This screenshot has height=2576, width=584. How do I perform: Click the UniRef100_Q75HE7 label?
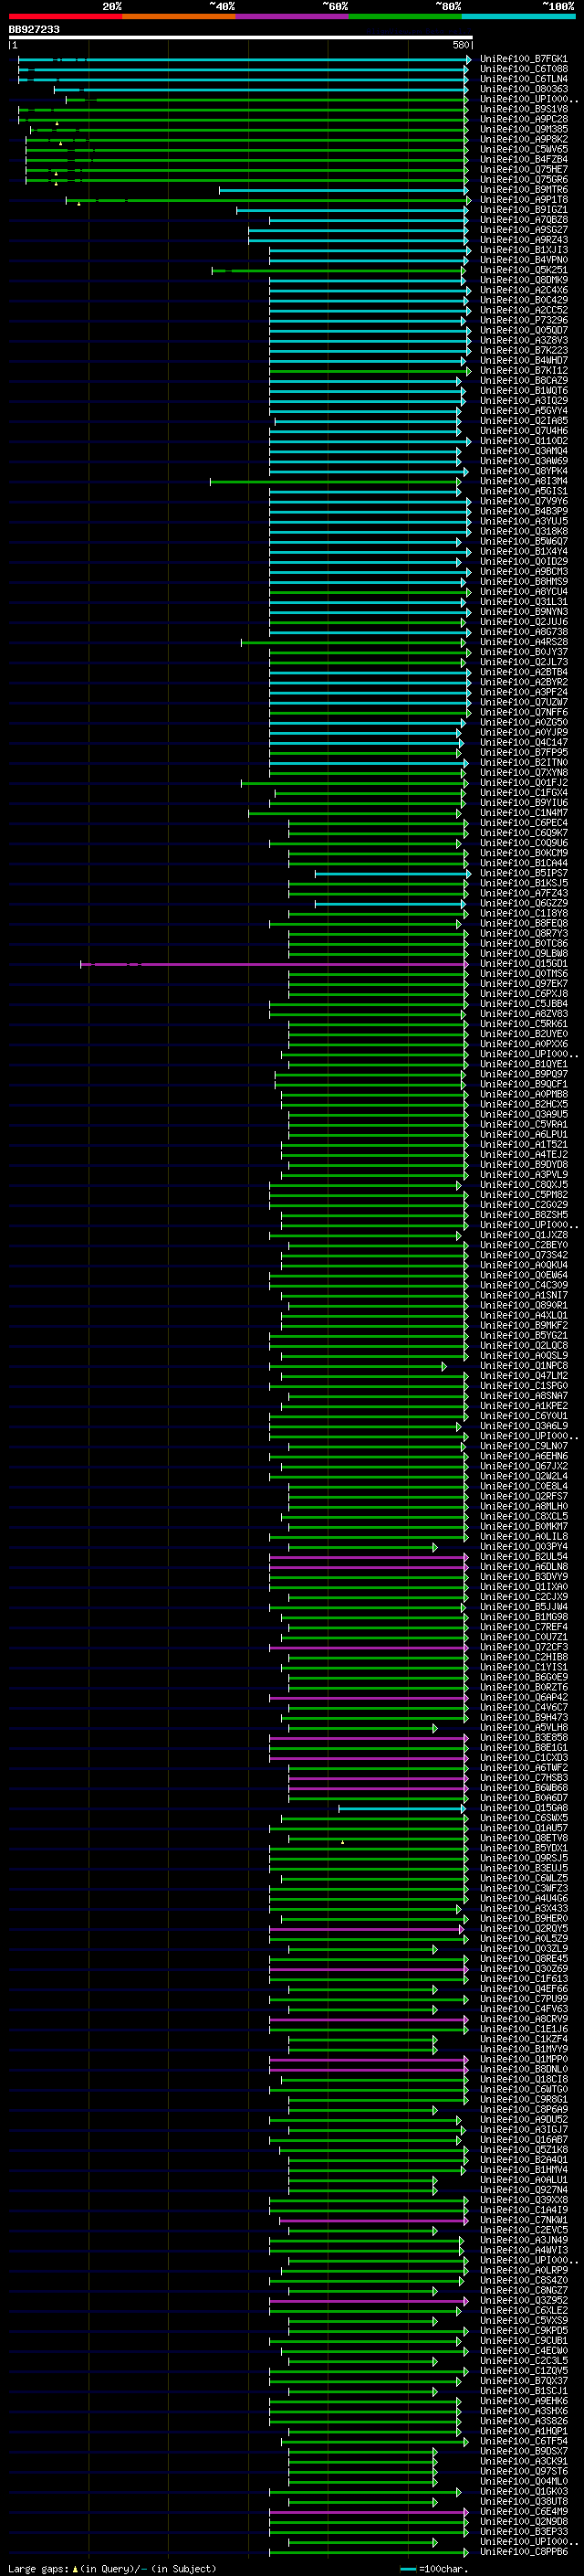(x=523, y=170)
